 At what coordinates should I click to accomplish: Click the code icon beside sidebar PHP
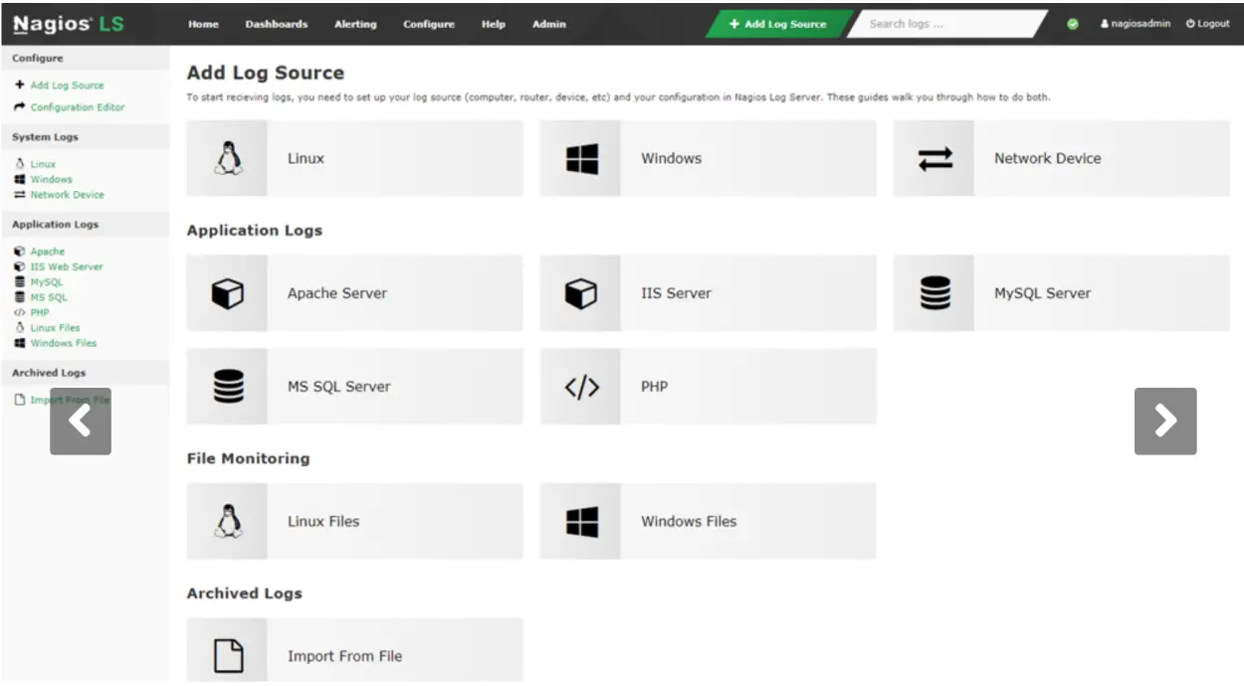20,312
